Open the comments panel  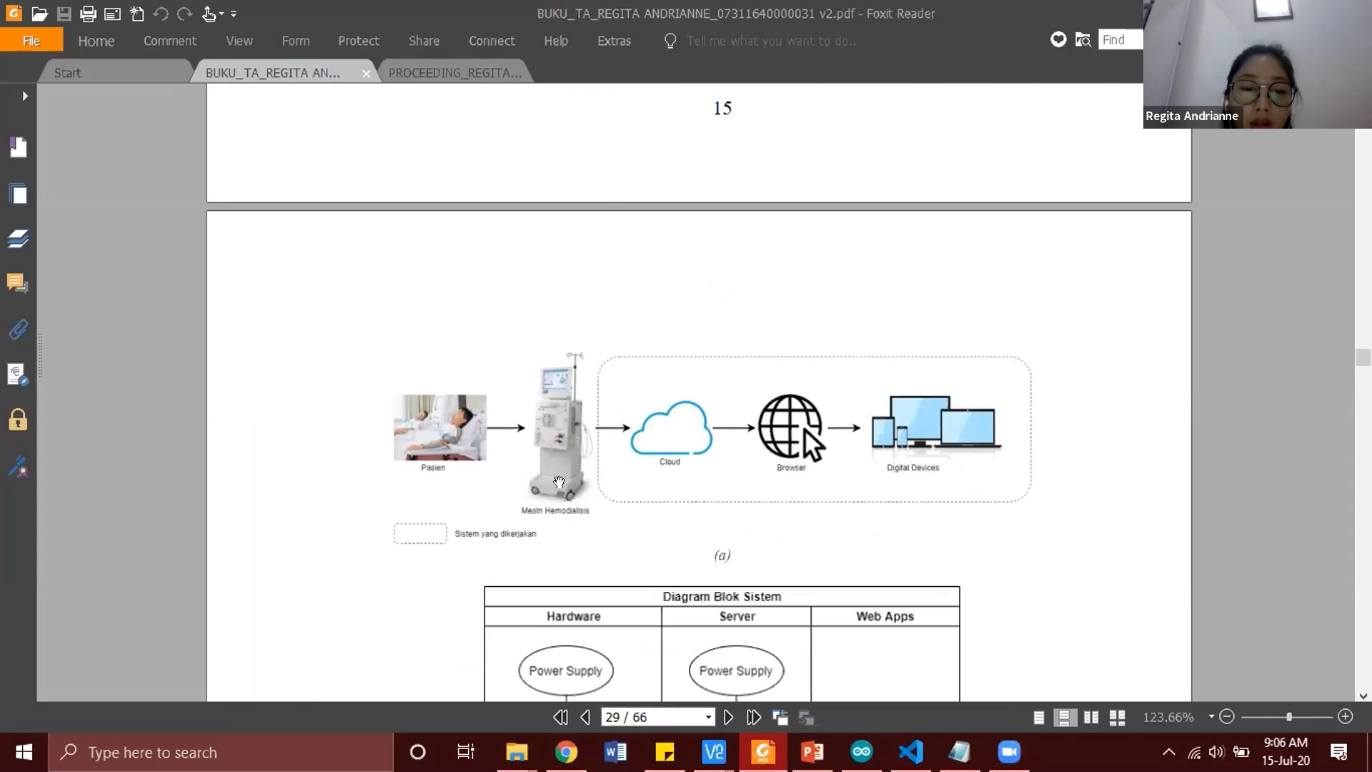pyautogui.click(x=18, y=284)
